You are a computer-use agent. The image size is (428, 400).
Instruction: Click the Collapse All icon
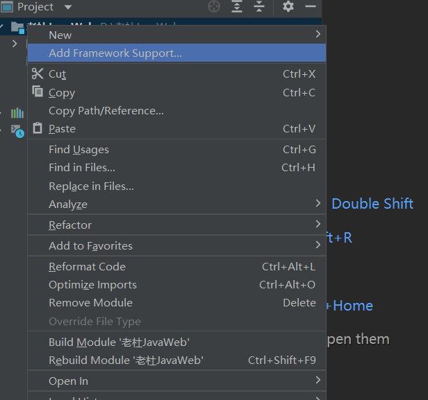tap(259, 7)
